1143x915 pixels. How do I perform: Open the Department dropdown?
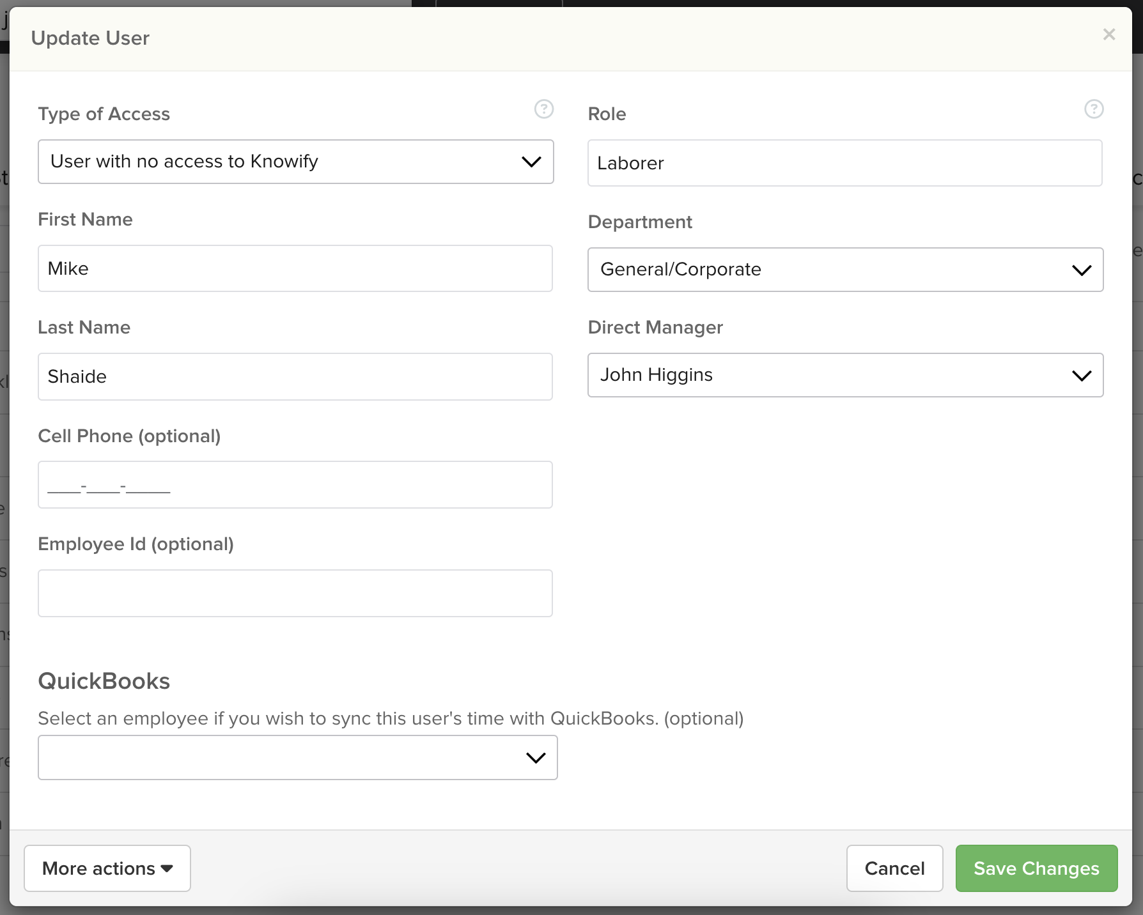tap(845, 270)
